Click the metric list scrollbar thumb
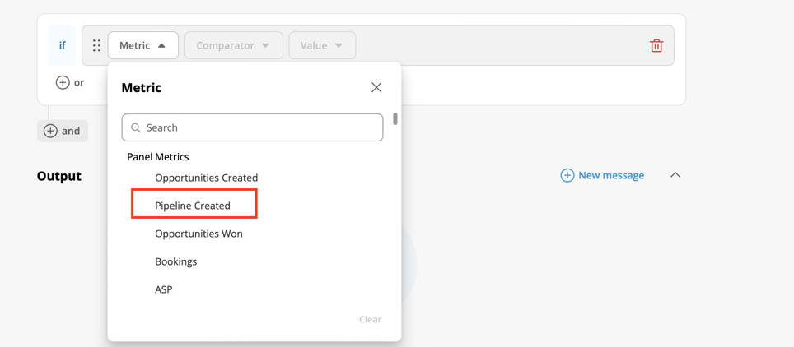Viewport: 794px width, 347px height. coord(395,119)
